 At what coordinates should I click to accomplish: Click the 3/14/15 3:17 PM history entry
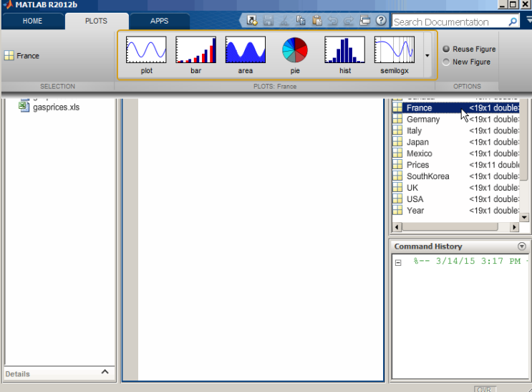coord(470,261)
